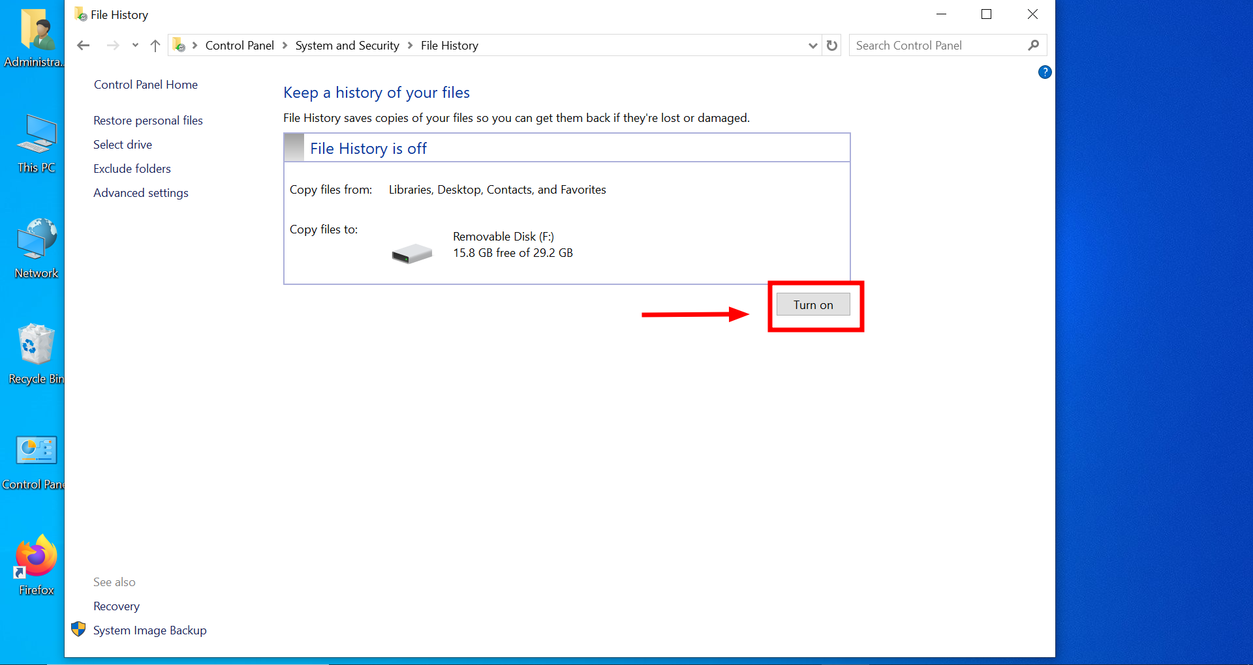Click the Turn on button
1253x665 pixels.
(813, 304)
